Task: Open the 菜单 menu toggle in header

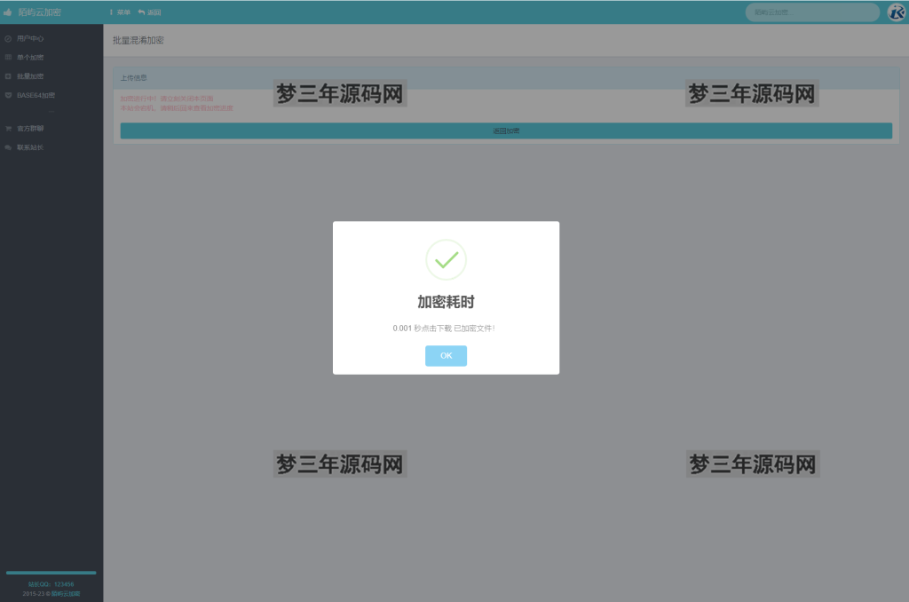Action: click(x=120, y=12)
